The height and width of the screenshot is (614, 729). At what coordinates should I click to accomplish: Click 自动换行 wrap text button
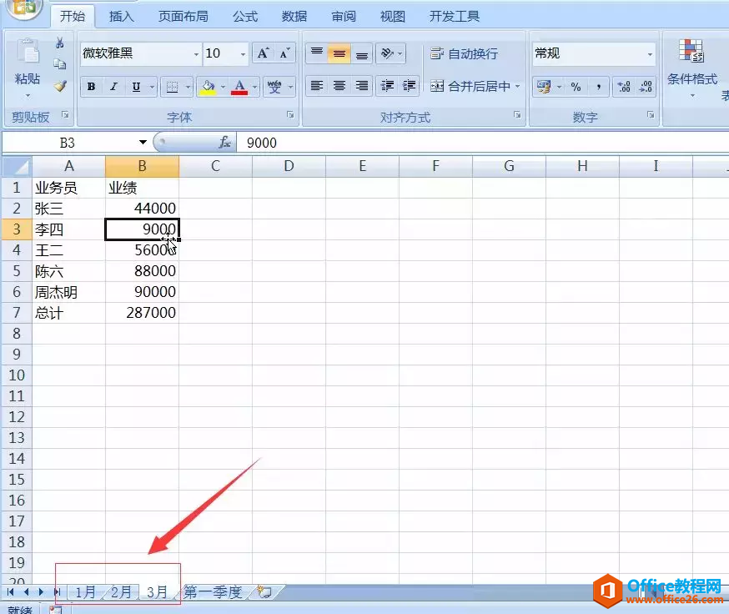coord(464,53)
